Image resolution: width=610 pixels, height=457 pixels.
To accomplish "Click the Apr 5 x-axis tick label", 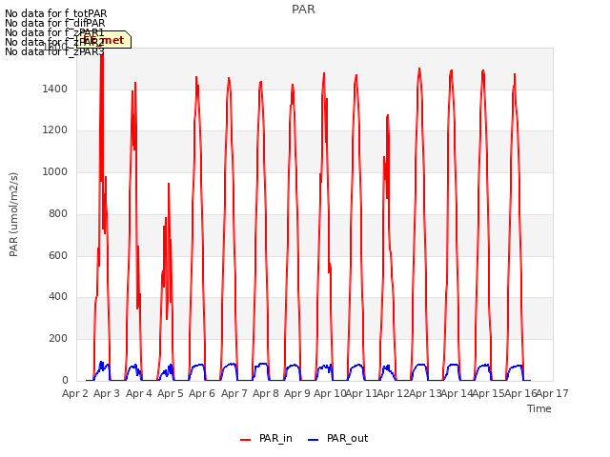I will (x=171, y=393).
